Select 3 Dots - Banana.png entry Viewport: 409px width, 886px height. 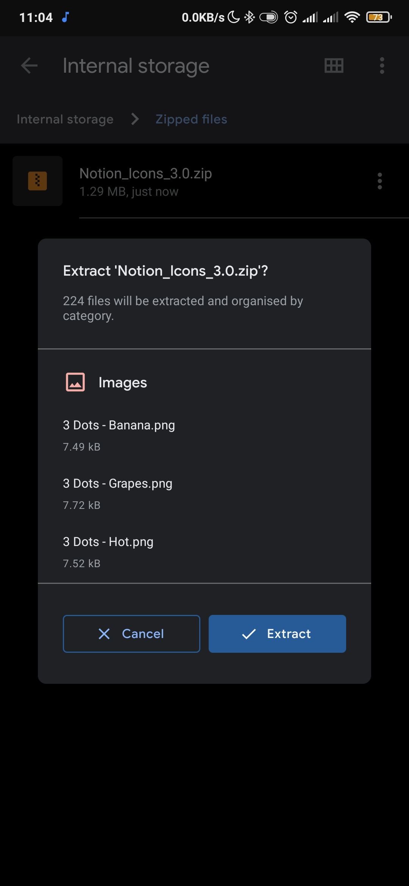point(119,435)
